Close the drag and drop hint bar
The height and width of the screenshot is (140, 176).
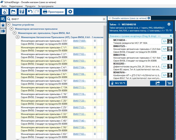pyautogui.click(x=171, y=36)
